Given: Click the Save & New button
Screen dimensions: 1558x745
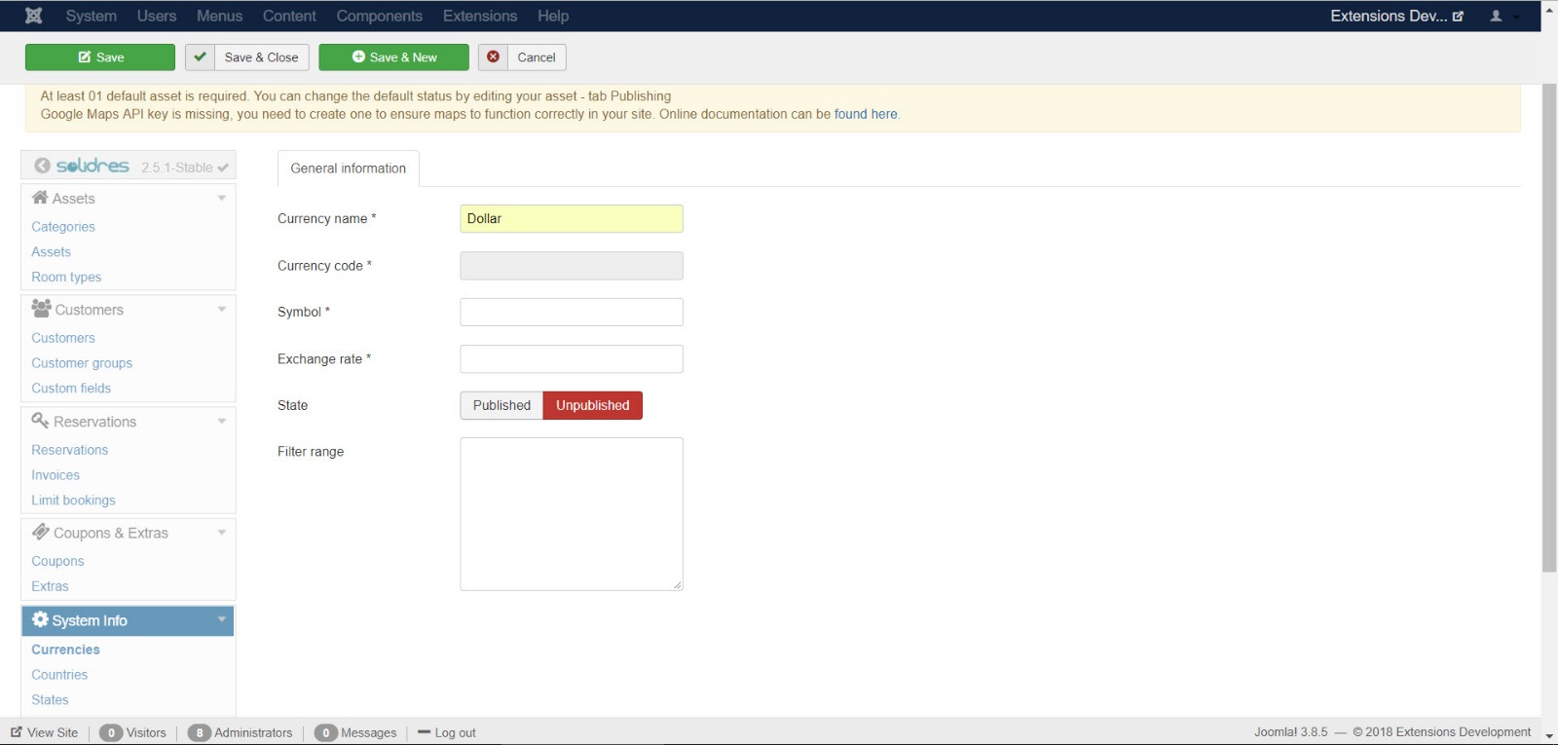Looking at the screenshot, I should 394,57.
